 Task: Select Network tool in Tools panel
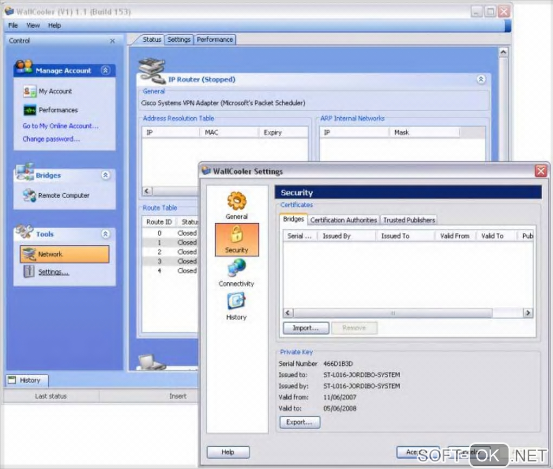65,254
